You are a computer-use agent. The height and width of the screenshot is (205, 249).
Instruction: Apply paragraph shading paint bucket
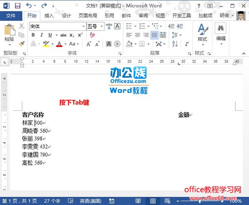click(129, 44)
